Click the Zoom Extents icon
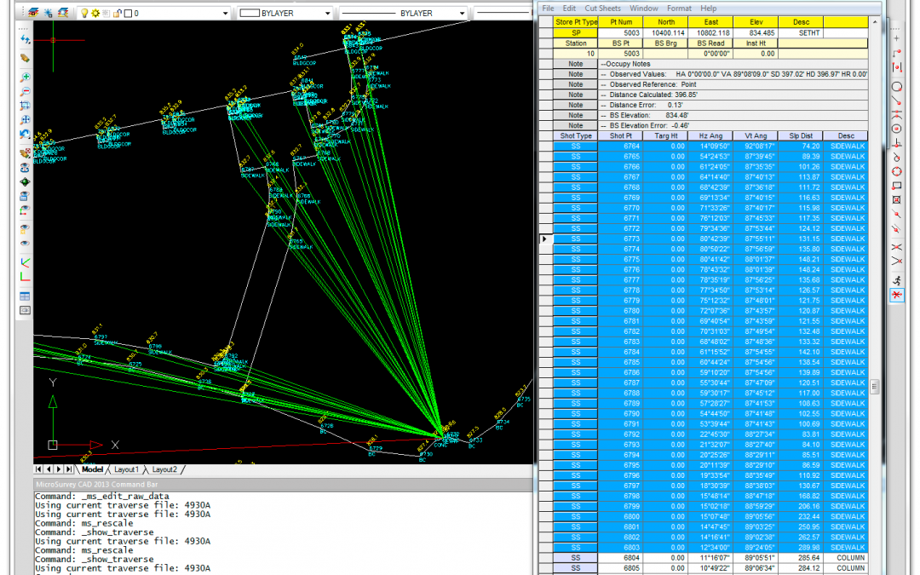This screenshot has width=920, height=575. (x=26, y=120)
